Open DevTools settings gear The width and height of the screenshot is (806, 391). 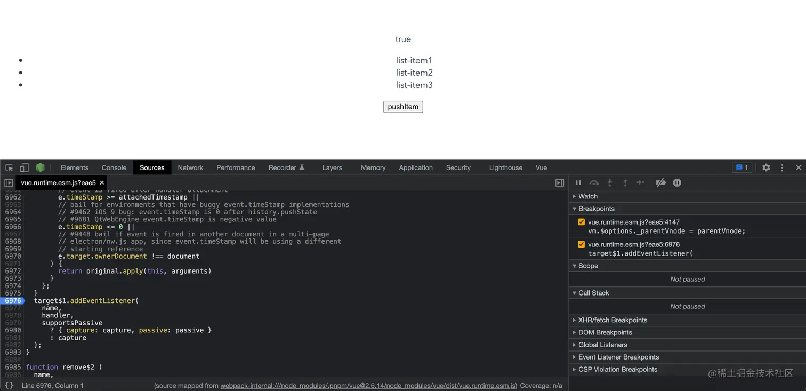(x=766, y=167)
